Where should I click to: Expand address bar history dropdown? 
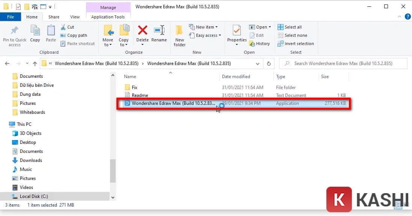(258, 63)
